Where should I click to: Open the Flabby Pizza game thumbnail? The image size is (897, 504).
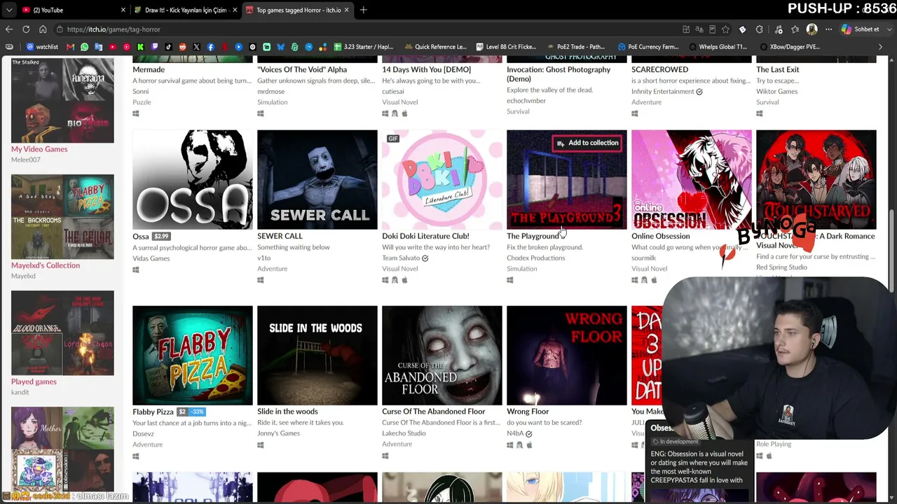click(x=193, y=356)
